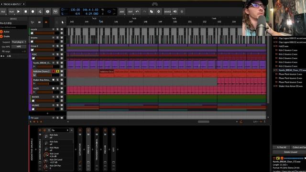Toggle power on the Saturator device
This screenshot has height=172, width=306.
(x=80, y=130)
